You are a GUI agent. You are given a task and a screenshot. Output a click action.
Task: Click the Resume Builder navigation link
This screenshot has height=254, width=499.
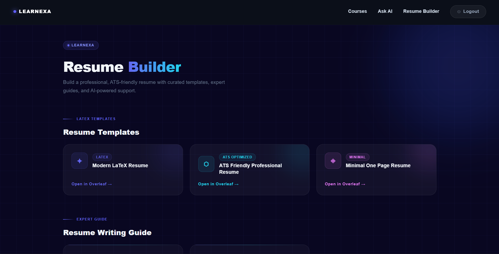click(421, 11)
